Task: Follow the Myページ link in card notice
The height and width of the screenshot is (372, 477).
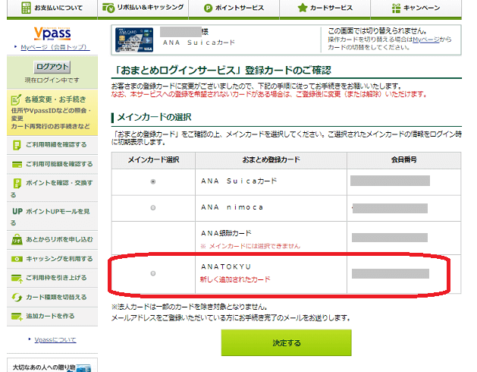Action: click(x=426, y=39)
